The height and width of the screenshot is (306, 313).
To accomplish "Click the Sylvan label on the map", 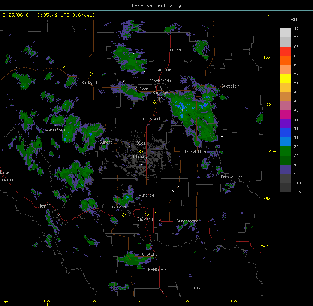I will pos(142,89).
